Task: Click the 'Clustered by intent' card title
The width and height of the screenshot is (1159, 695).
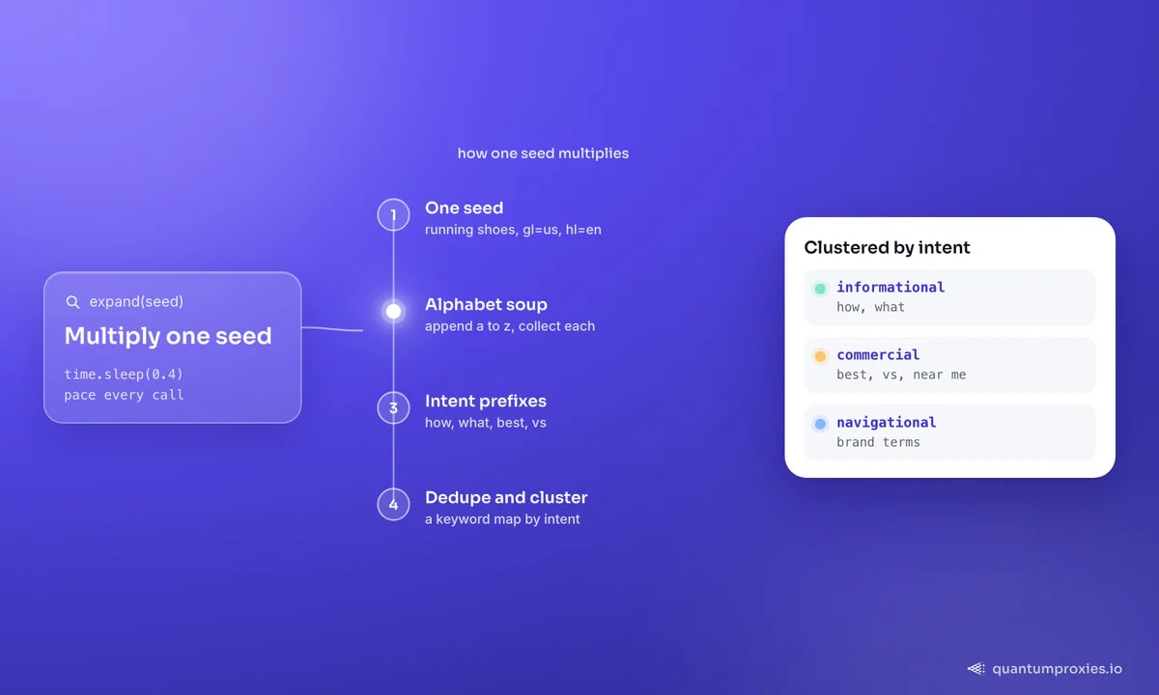Action: click(x=887, y=248)
